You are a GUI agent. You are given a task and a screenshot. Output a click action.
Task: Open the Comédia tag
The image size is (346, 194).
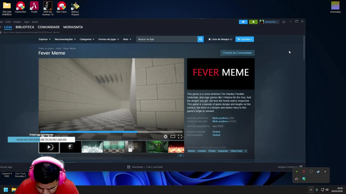(202, 151)
